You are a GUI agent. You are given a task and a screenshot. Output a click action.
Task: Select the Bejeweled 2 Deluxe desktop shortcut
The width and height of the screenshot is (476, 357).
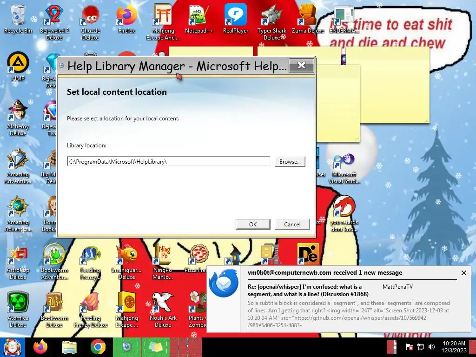(54, 22)
